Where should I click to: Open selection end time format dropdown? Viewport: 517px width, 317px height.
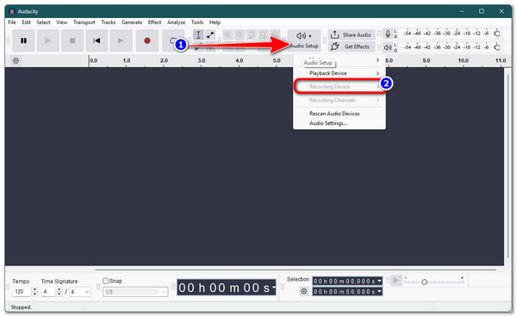[x=379, y=291]
